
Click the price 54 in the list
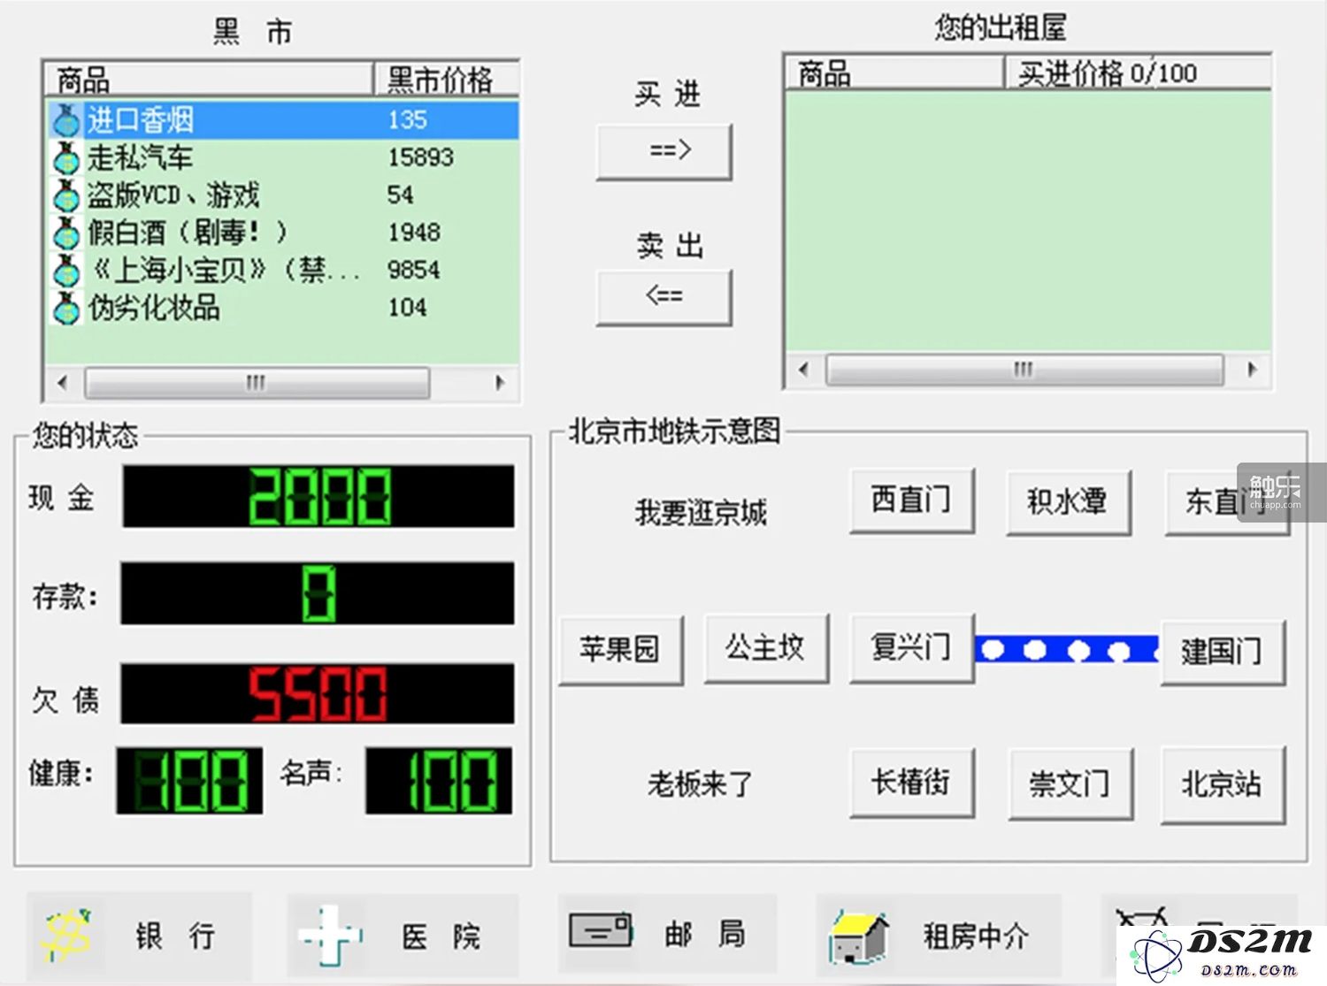401,195
